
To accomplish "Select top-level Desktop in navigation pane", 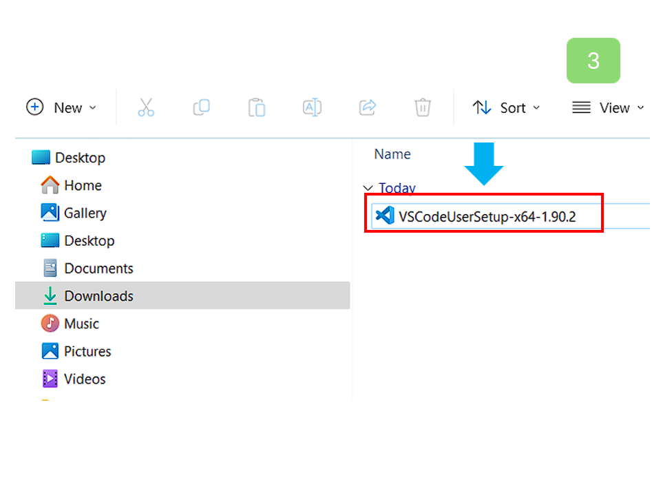I will 68,158.
